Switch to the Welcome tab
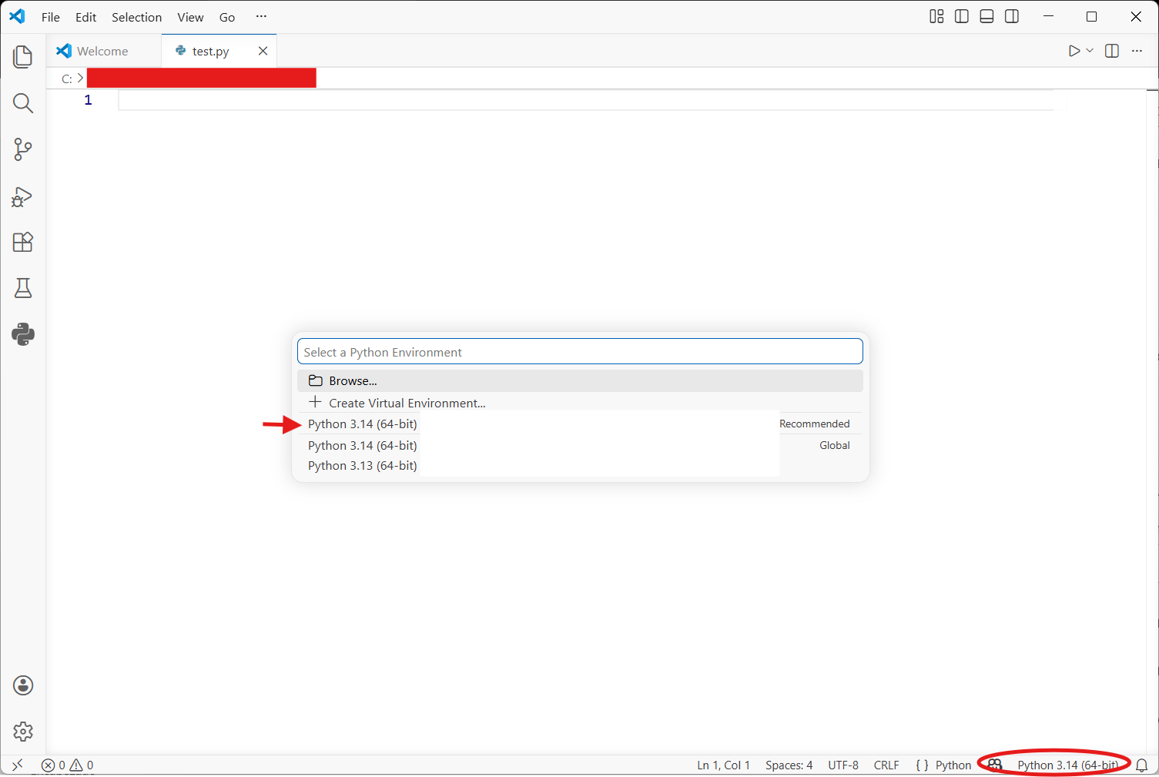The image size is (1159, 777). (x=102, y=51)
